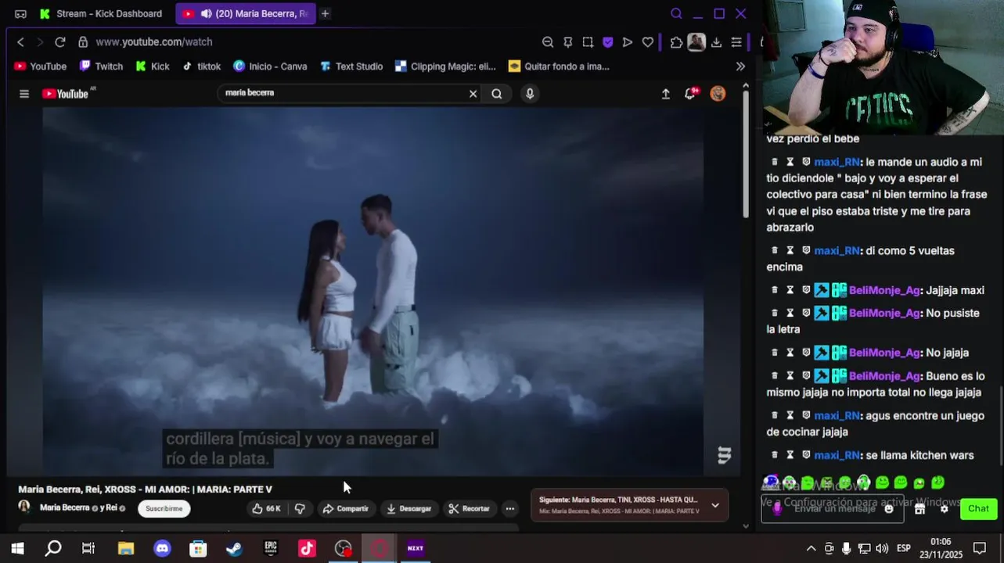Screen dimensions: 1004x563
Task: Toggle the purple privacy shield
Action: (607, 42)
